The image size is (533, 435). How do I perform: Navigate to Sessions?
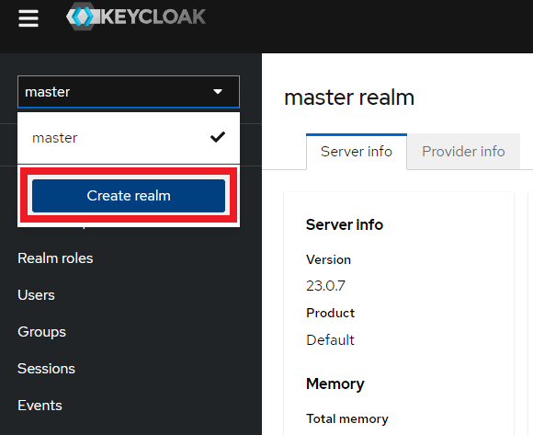46,369
